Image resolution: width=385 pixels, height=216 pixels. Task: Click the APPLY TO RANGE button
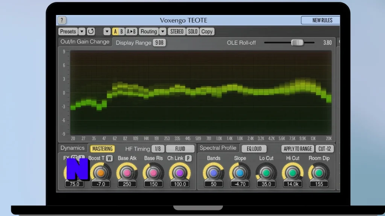[298, 148]
